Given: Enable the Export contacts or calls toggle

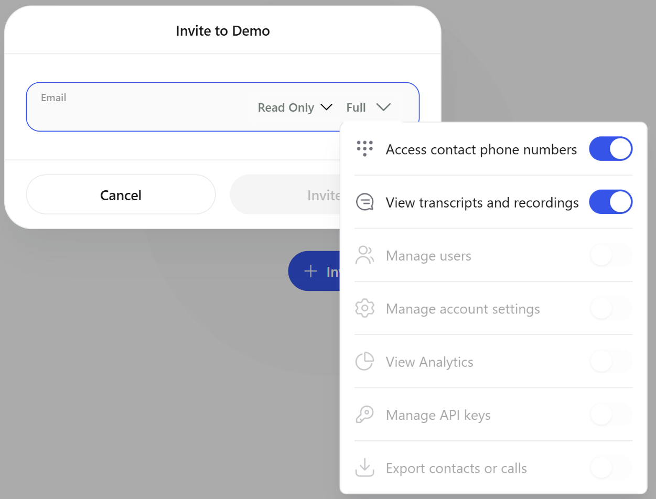Looking at the screenshot, I should pos(611,468).
